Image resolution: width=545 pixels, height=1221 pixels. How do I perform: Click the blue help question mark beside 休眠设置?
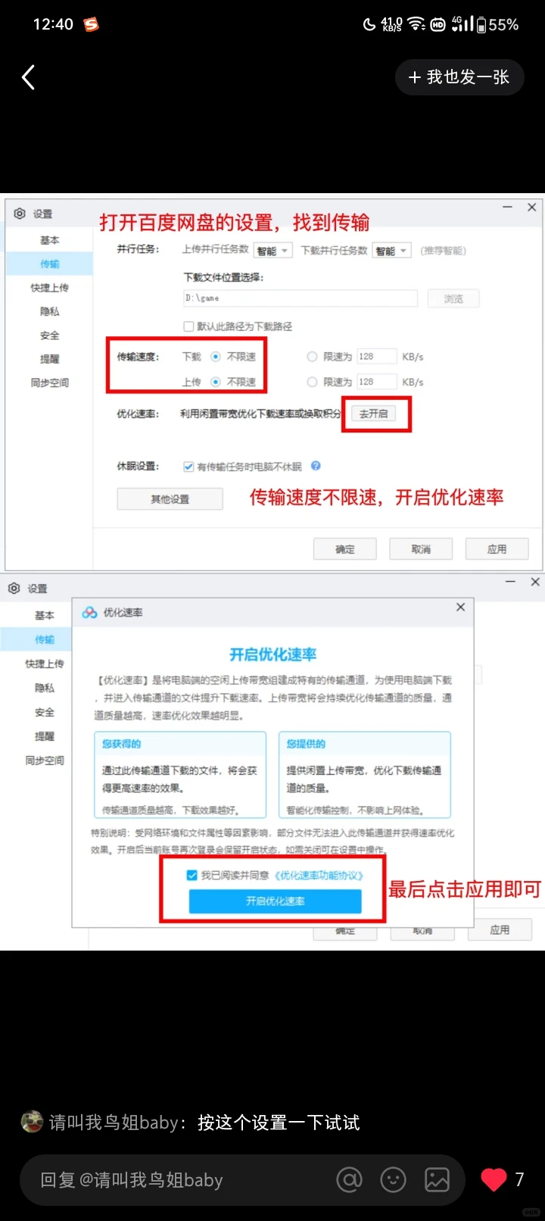tap(316, 466)
